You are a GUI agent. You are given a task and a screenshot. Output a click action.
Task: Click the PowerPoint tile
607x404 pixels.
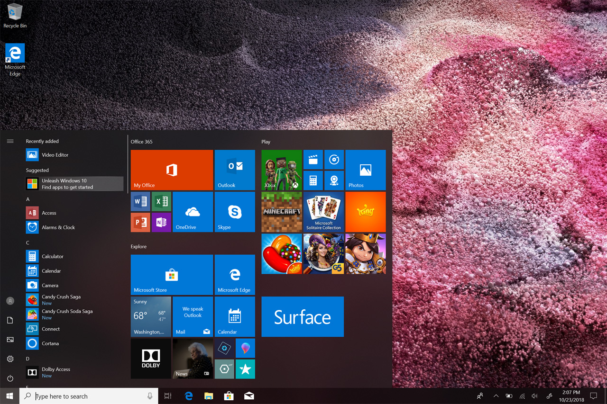[x=140, y=222]
